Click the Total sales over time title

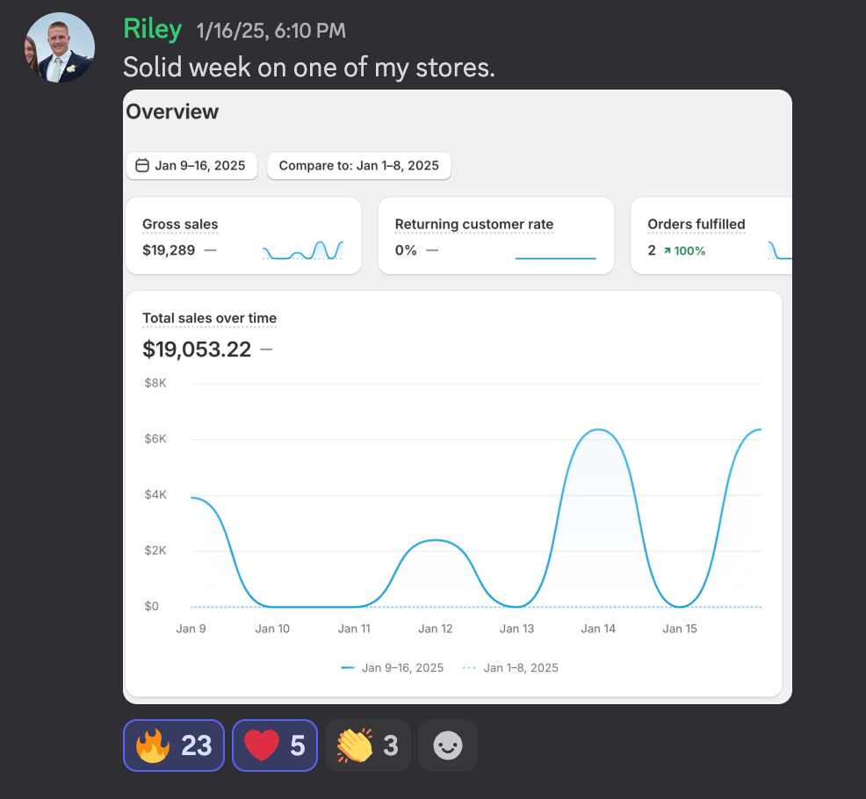coord(209,319)
